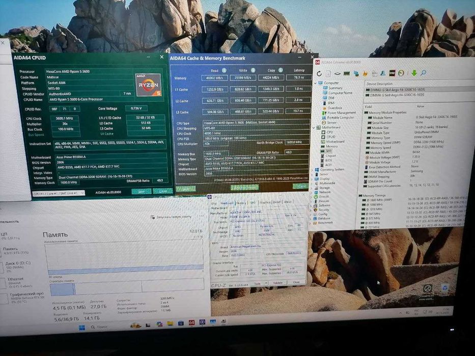Open the green memory module benchmark toolbar icon

[347, 74]
